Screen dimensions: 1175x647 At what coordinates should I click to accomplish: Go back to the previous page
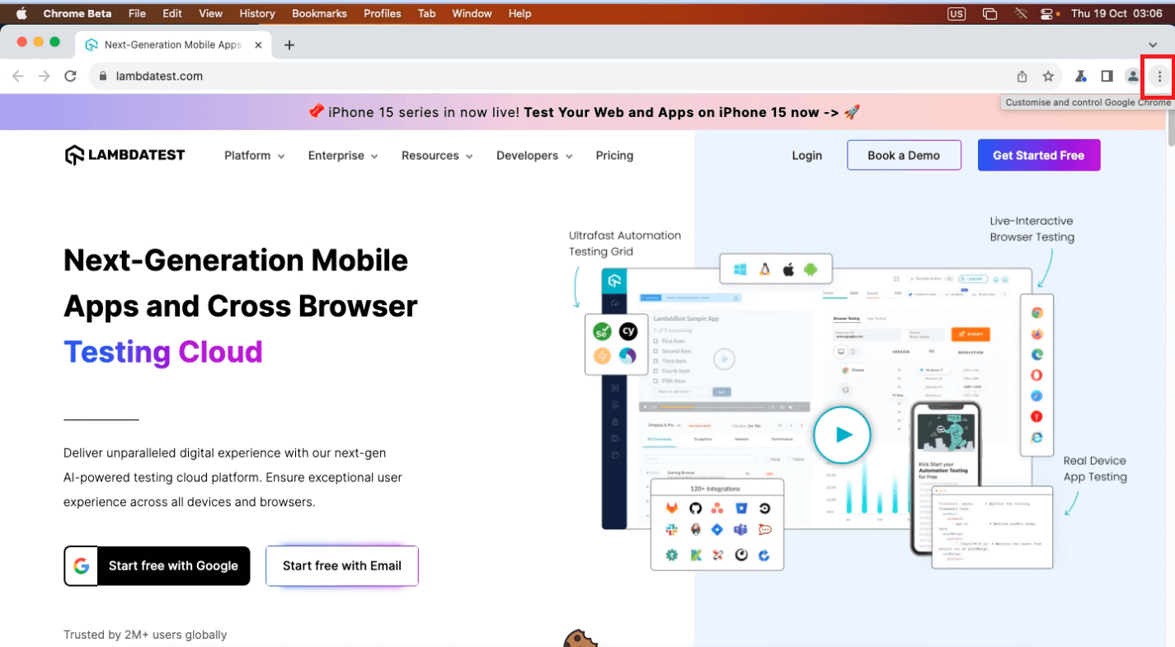tap(18, 76)
